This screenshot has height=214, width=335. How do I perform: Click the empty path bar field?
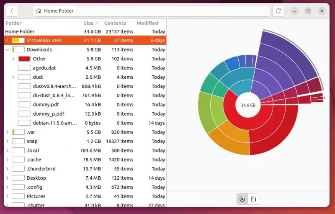(x=173, y=10)
